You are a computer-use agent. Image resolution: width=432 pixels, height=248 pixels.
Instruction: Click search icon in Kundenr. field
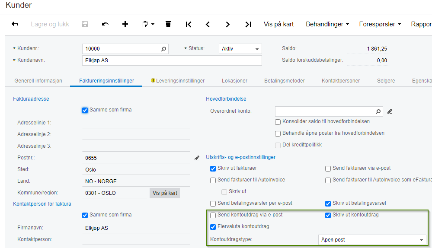(x=163, y=49)
